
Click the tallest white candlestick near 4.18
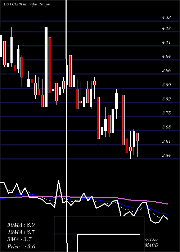click(46, 67)
